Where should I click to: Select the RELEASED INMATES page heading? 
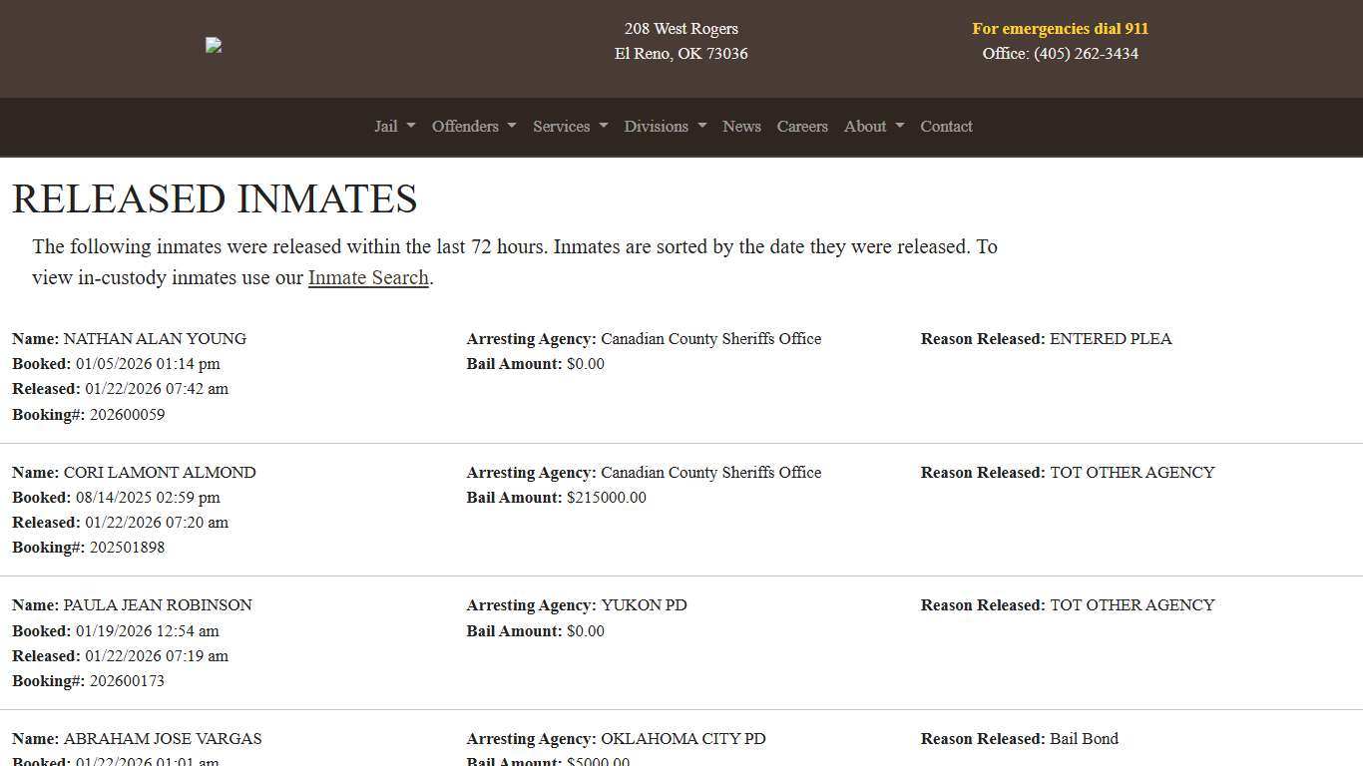pyautogui.click(x=214, y=198)
